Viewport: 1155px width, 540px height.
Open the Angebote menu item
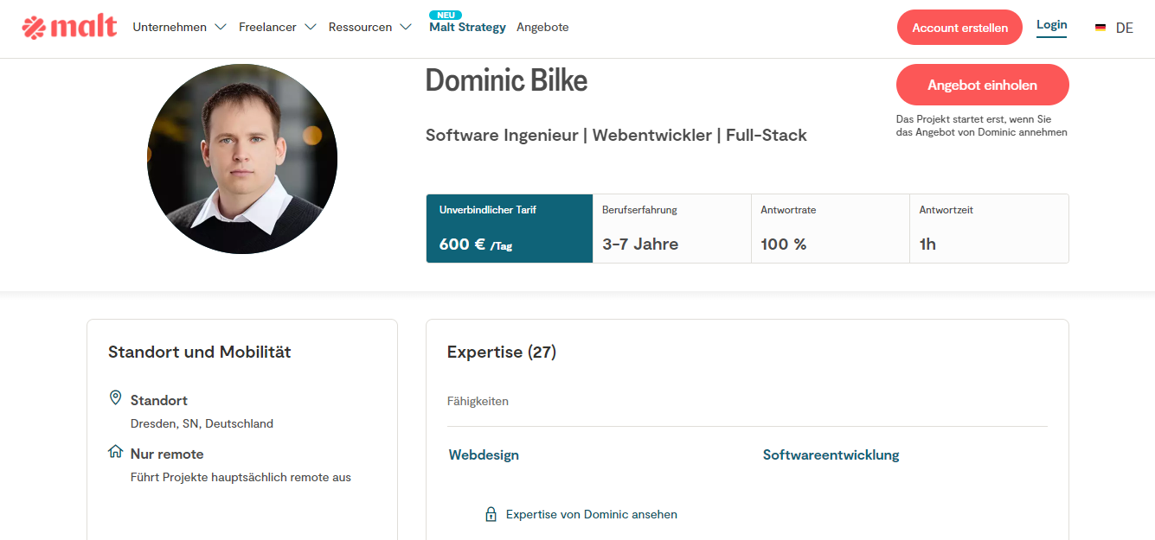(x=542, y=27)
